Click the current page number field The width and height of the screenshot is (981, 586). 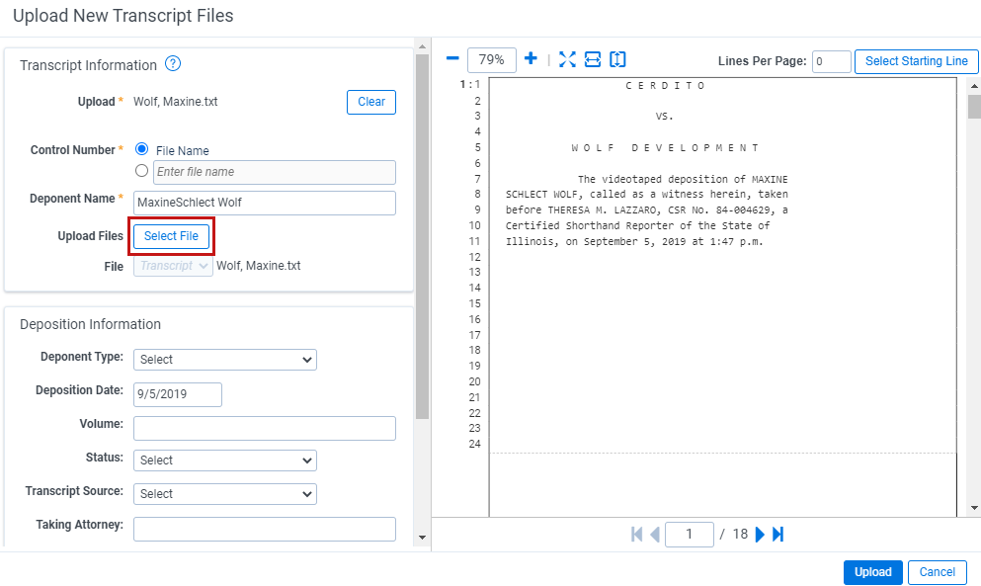[690, 535]
